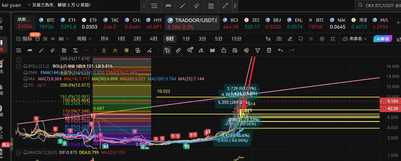Switch chart to 15分 timeframe

(236, 39)
